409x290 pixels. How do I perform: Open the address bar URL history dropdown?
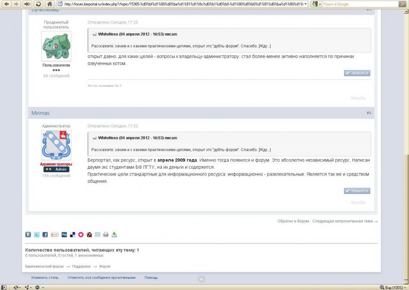coord(305,4)
